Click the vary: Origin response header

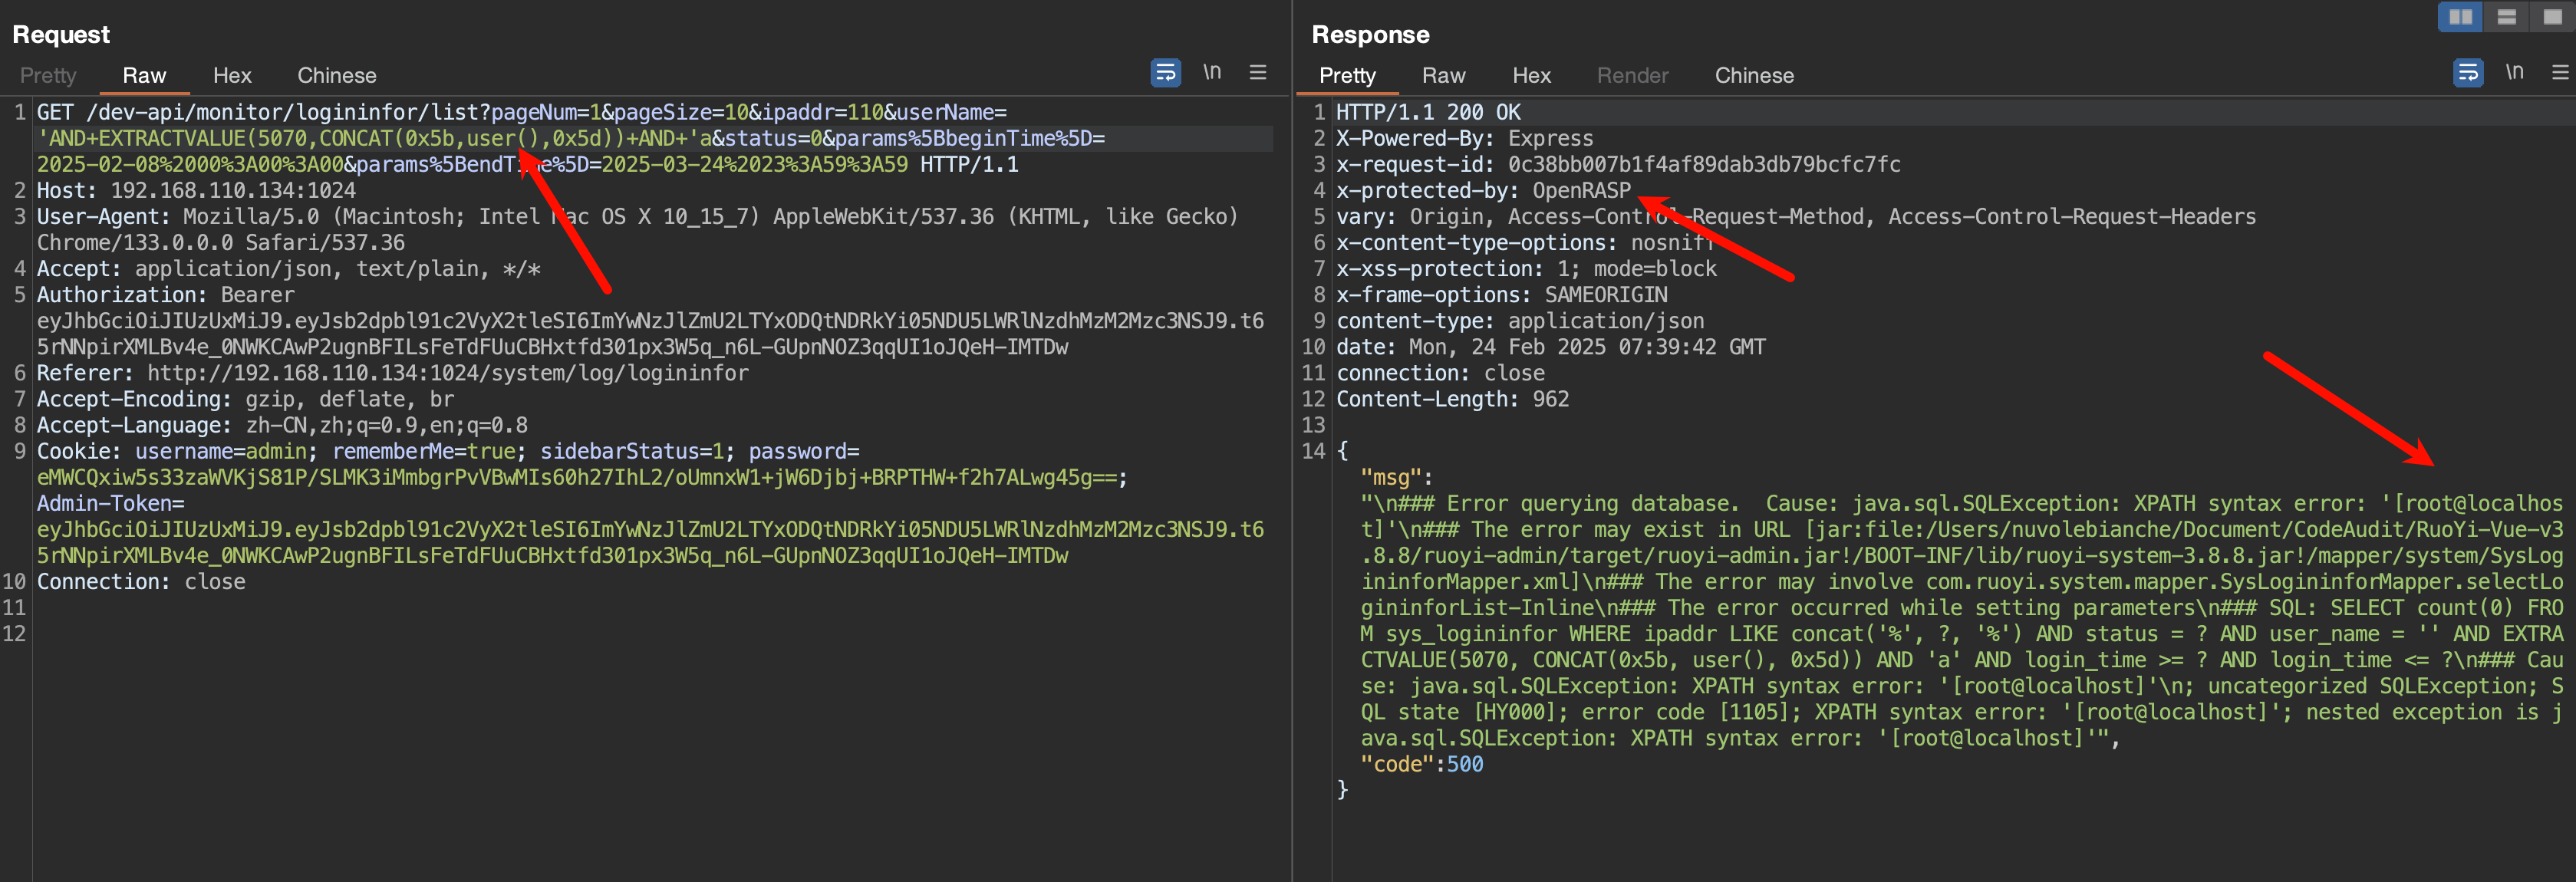click(1796, 216)
